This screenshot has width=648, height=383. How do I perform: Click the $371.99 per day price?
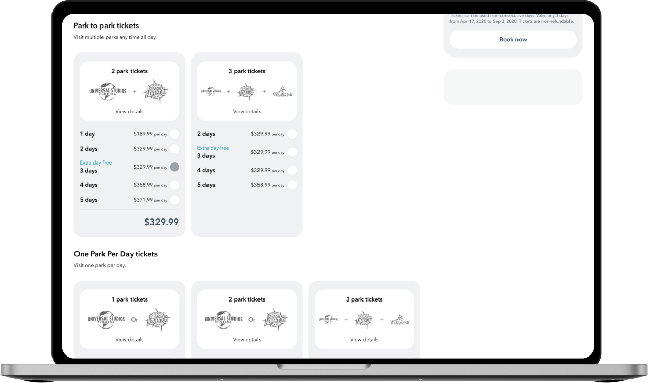tap(150, 200)
